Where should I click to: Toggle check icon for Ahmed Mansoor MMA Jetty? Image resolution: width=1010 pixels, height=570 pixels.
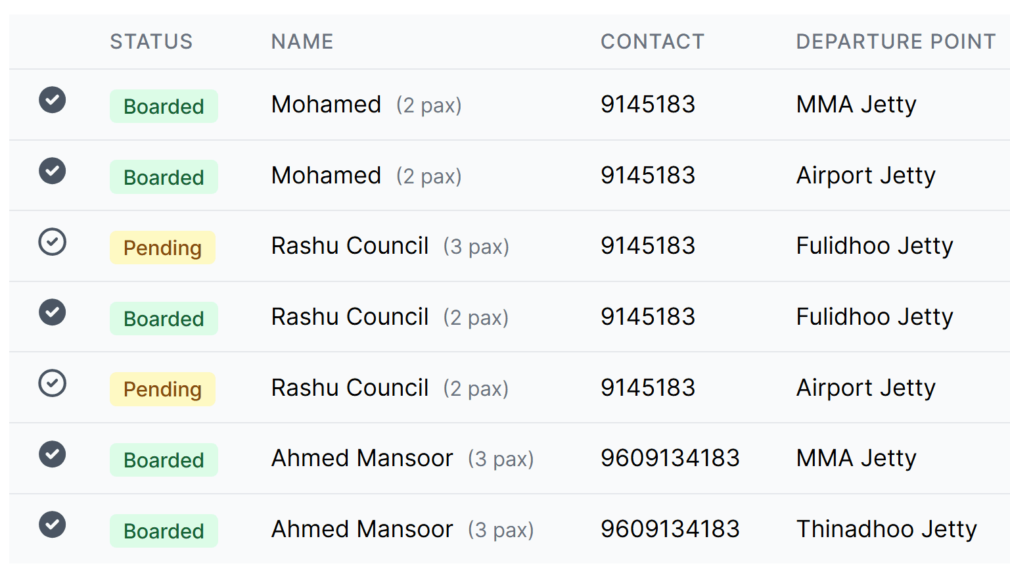(52, 454)
